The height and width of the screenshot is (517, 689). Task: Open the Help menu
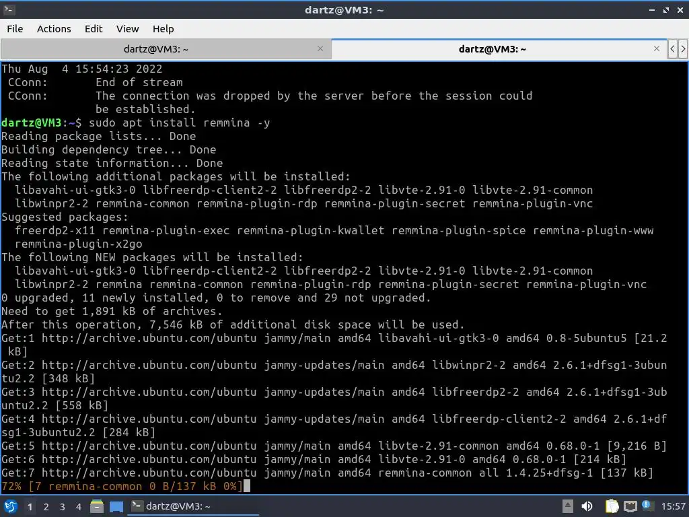[x=163, y=28]
